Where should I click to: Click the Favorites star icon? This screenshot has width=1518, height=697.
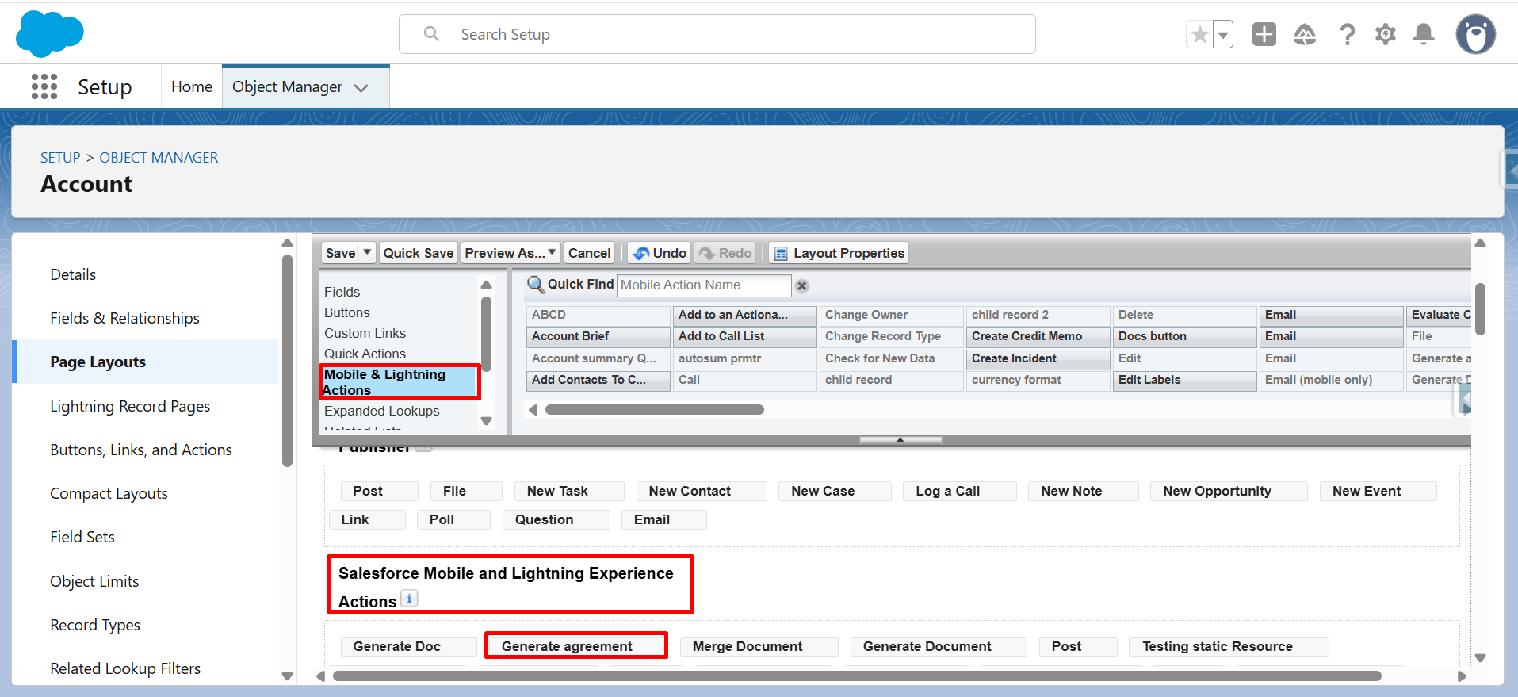1199,35
